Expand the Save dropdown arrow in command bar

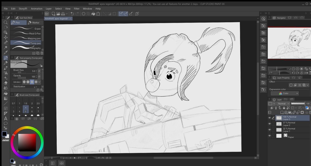(x=67, y=14)
